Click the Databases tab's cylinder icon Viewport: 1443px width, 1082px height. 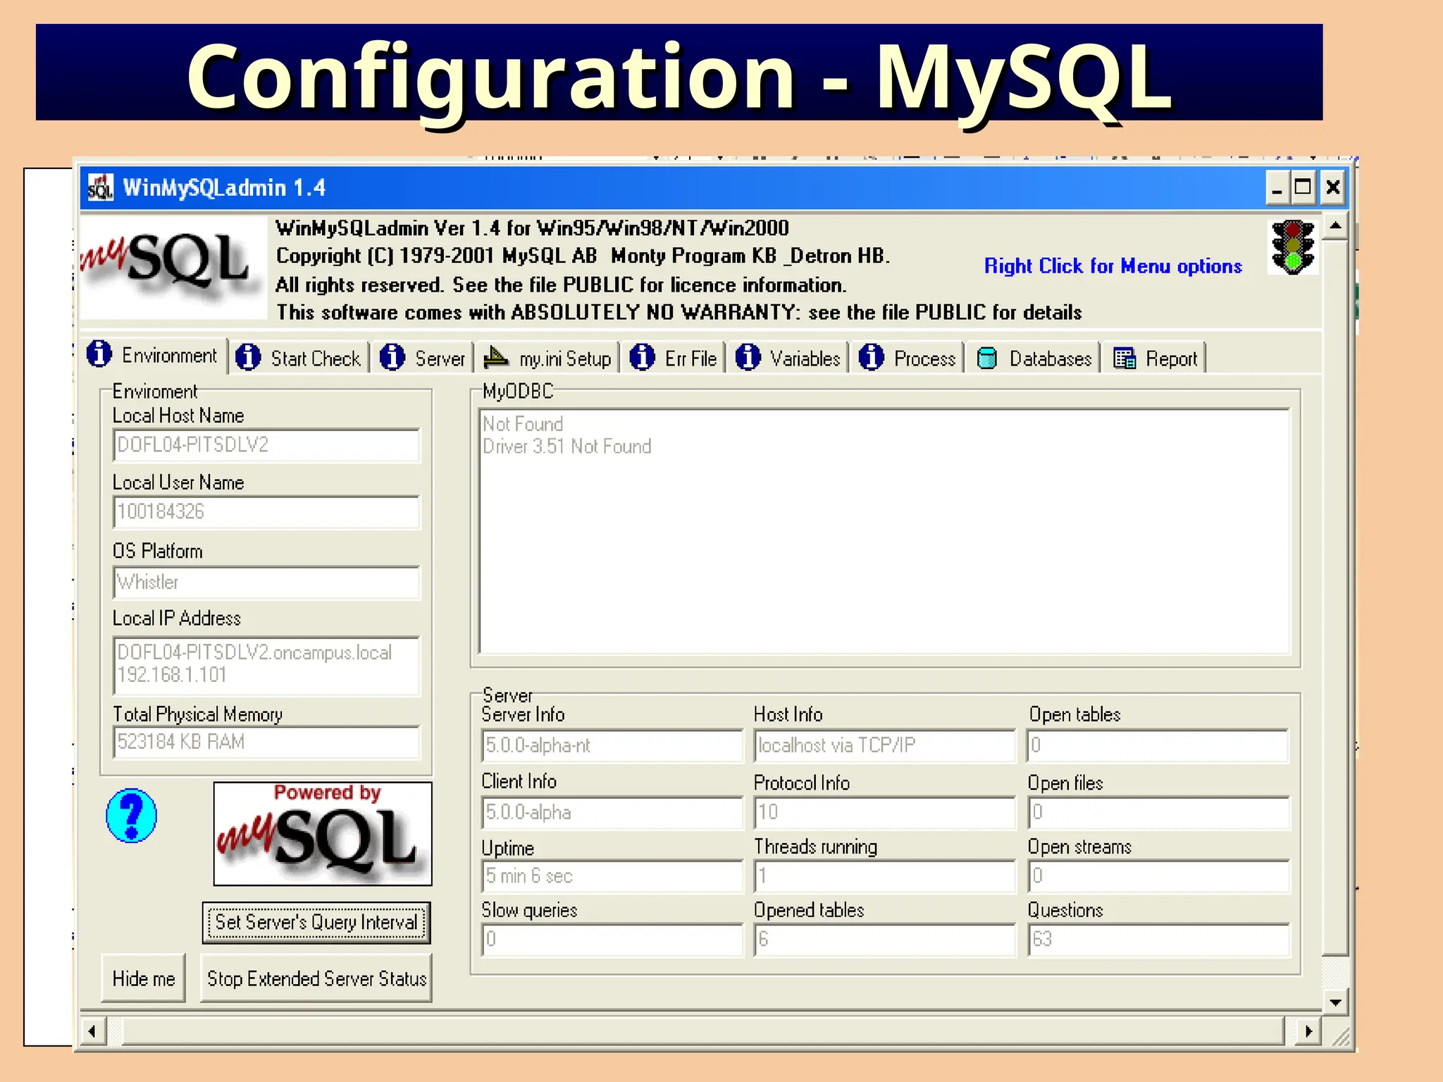tap(987, 358)
